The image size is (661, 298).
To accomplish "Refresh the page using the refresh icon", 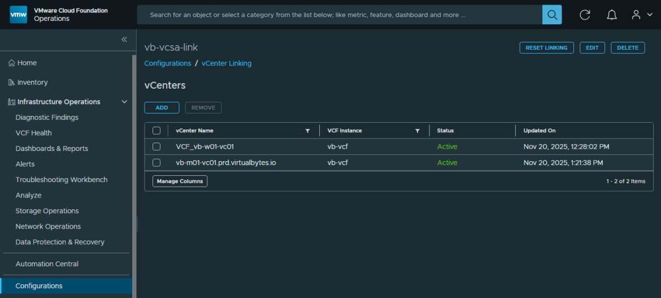I will [x=585, y=15].
